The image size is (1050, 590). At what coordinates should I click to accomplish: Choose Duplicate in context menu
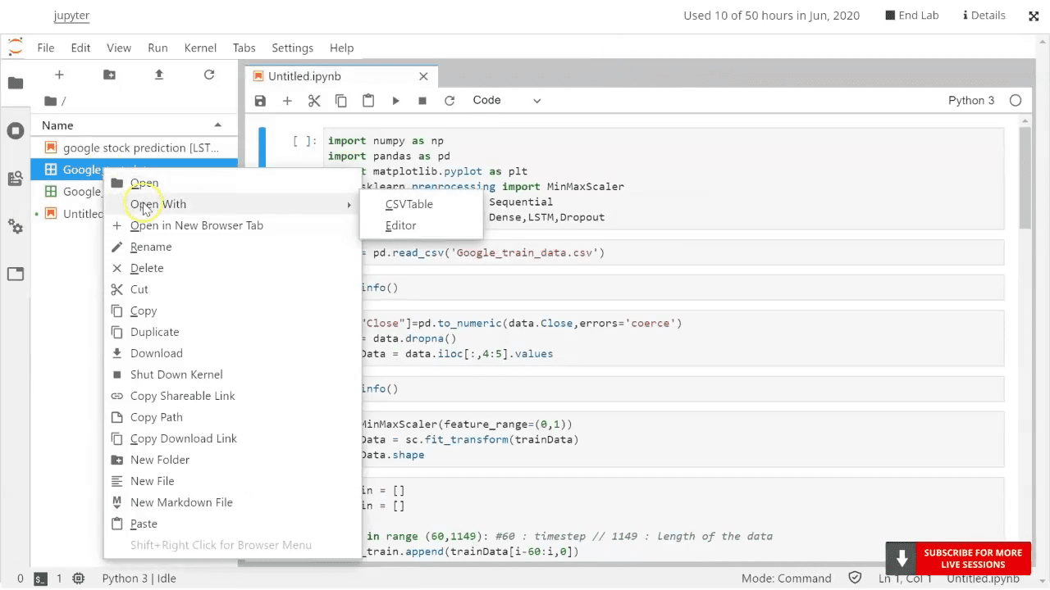point(232,332)
